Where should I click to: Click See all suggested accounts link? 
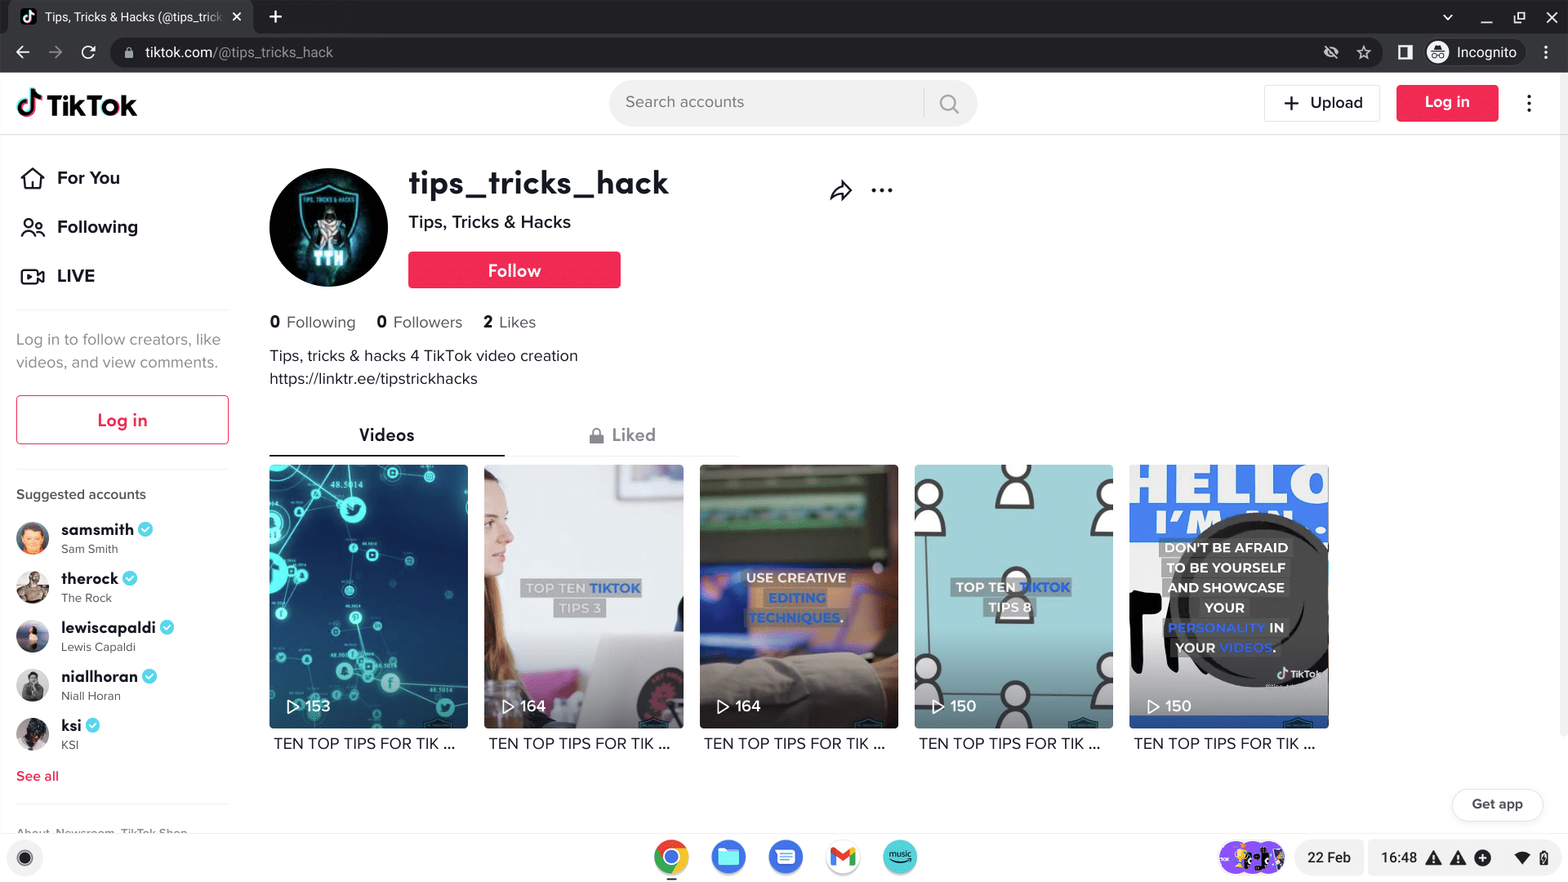coord(38,777)
